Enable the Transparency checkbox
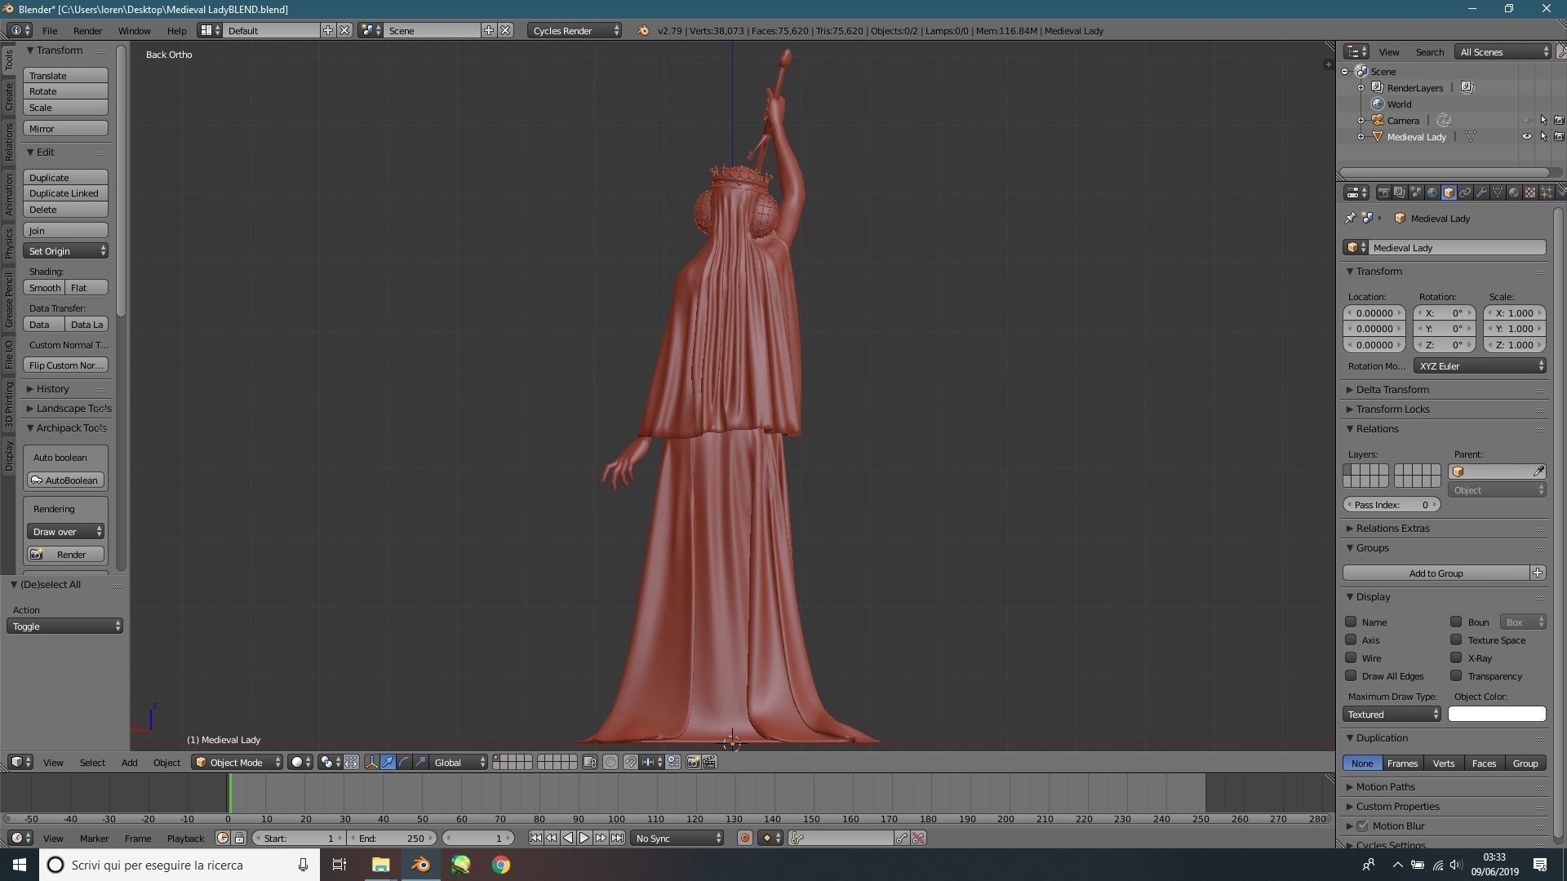The image size is (1567, 881). [x=1456, y=675]
